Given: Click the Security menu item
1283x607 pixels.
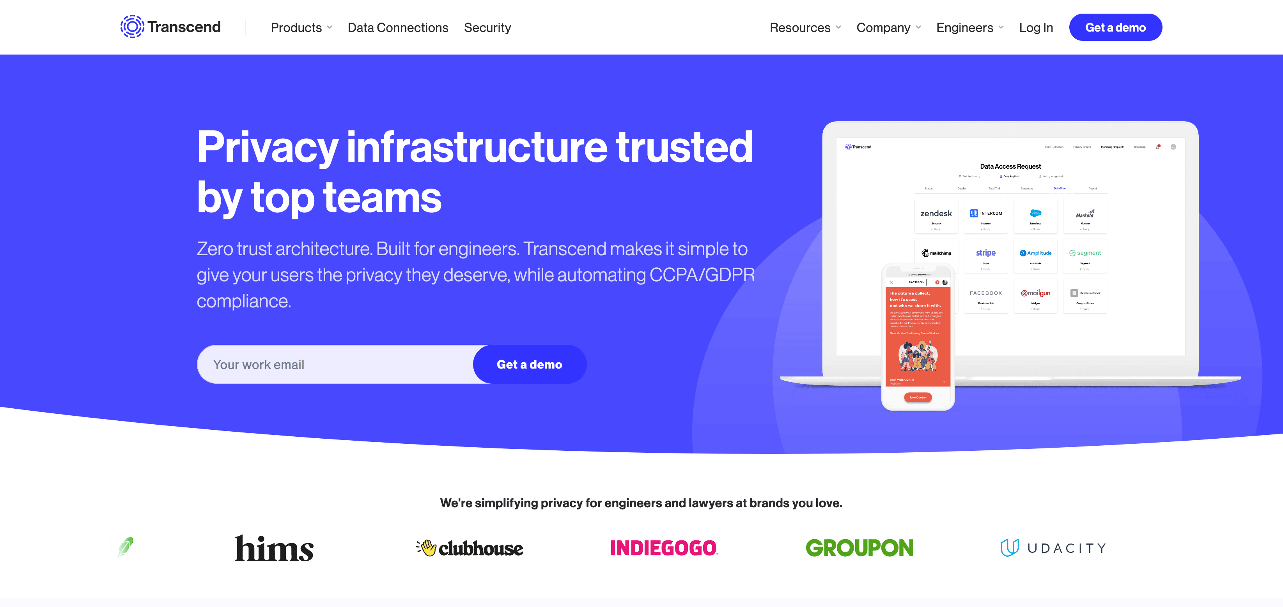Looking at the screenshot, I should (488, 27).
